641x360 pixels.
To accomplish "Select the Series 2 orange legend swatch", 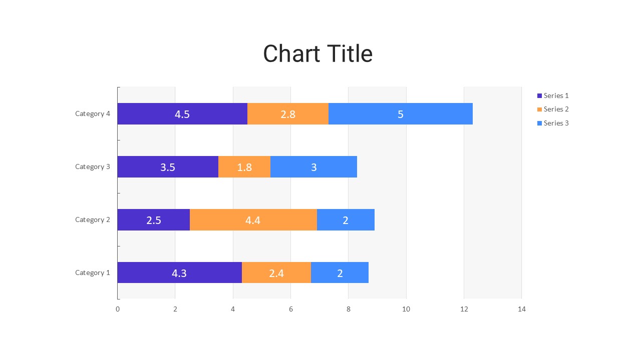I will pos(539,109).
